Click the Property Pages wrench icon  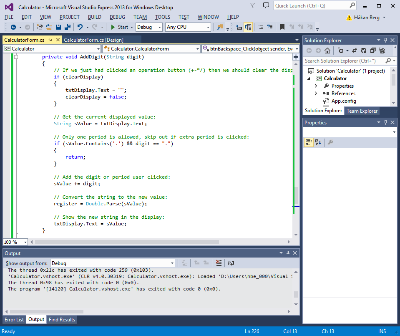pos(330,142)
